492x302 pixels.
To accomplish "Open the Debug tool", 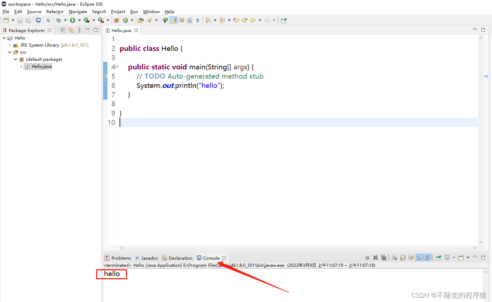I will pos(59,20).
